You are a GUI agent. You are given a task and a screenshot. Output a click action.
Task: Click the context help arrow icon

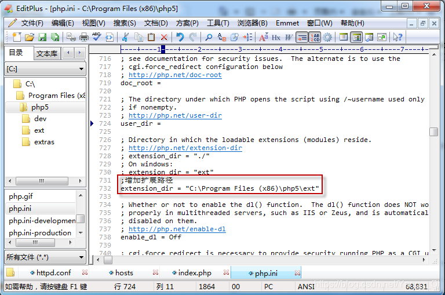(397, 37)
